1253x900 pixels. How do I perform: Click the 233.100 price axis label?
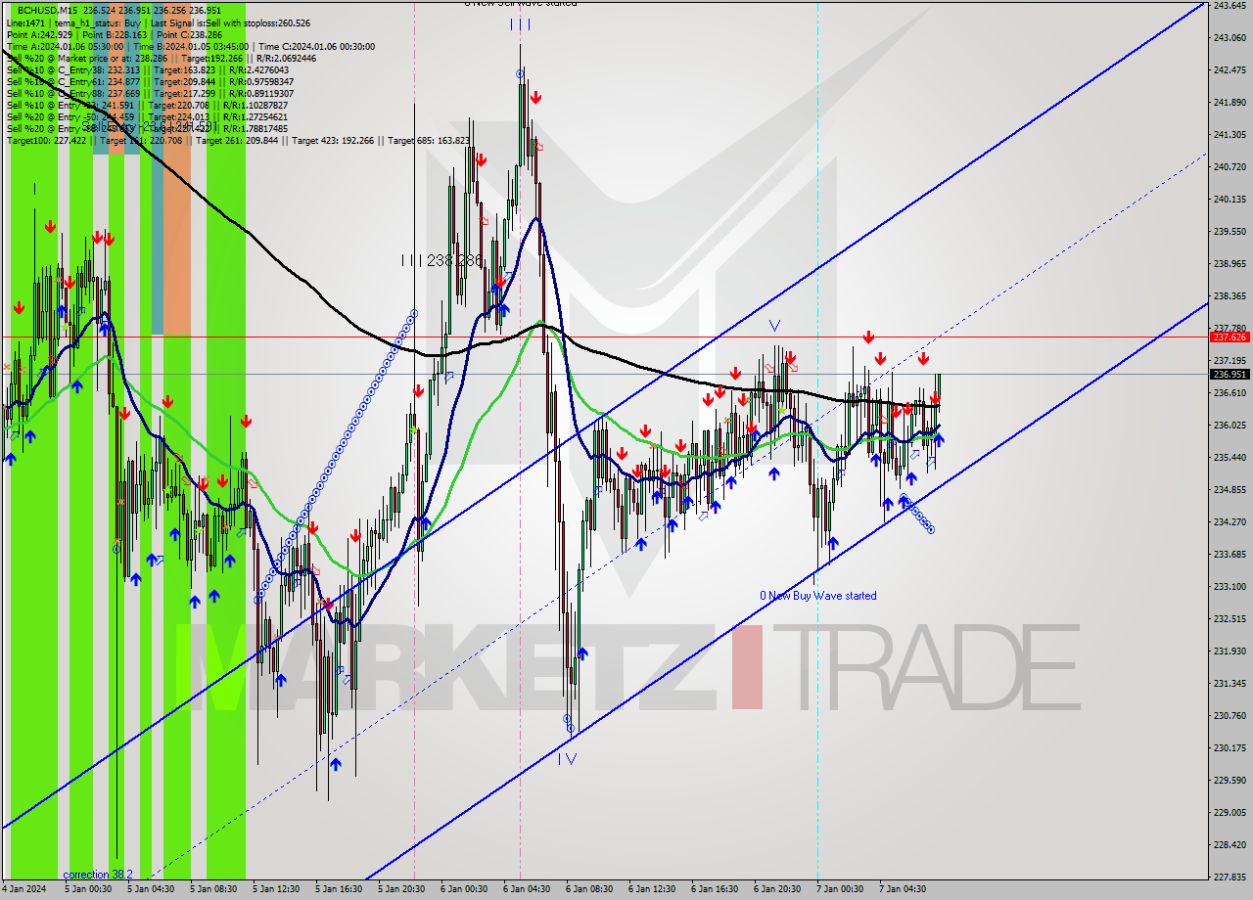[1230, 587]
